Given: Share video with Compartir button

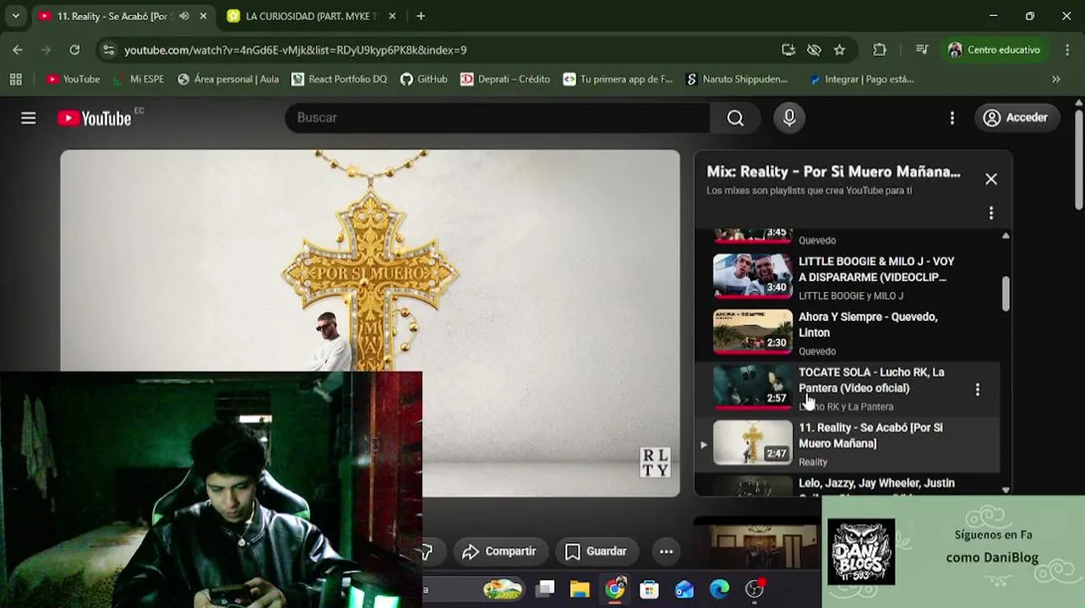Looking at the screenshot, I should click(x=499, y=551).
